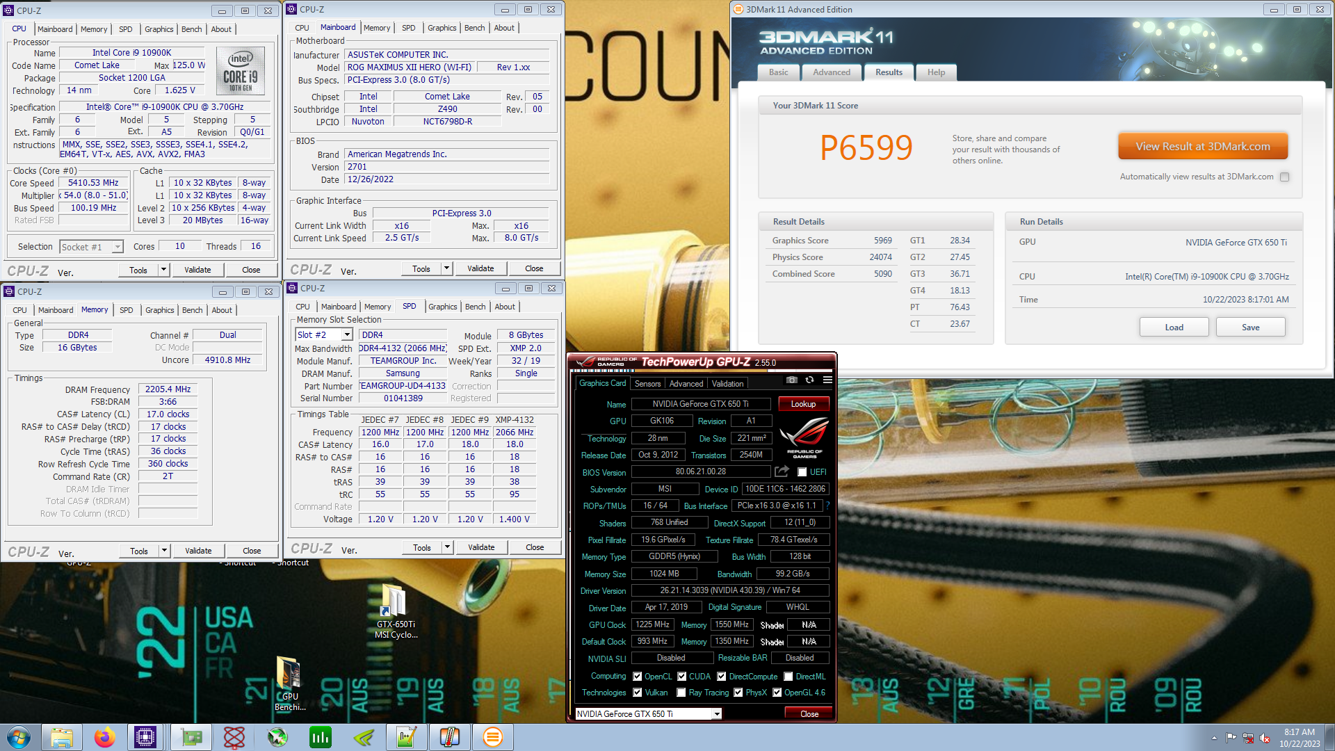Viewport: 1335px width, 751px height.
Task: Open the GPU Benchmarks desktop shortcut
Action: 290,684
